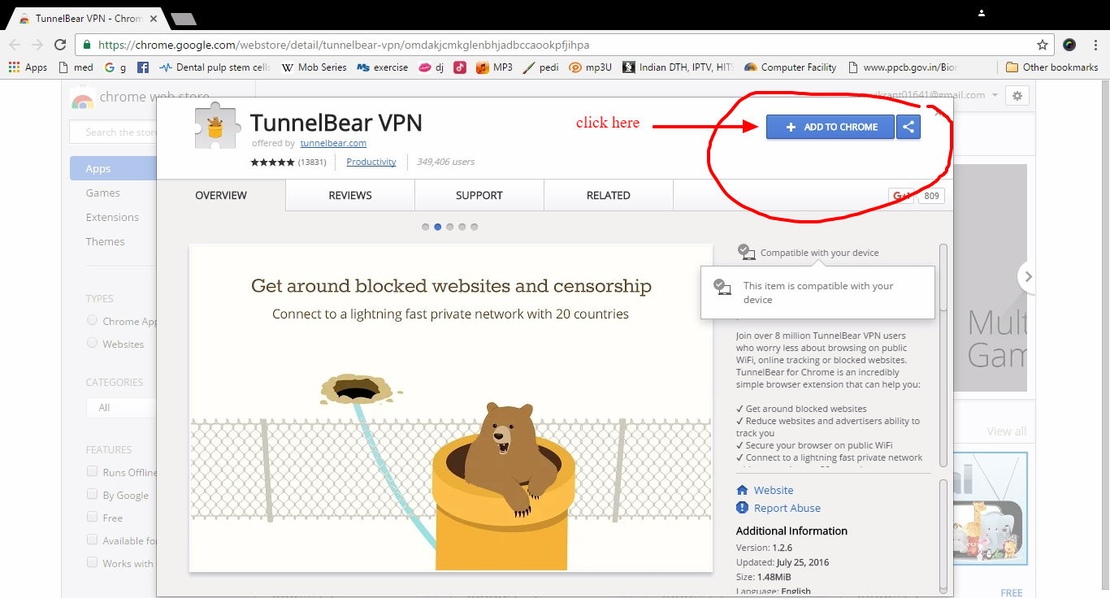Open the Wikipedia 'Mob Series' bookmark
This screenshot has width=1110, height=598.
pyautogui.click(x=314, y=67)
